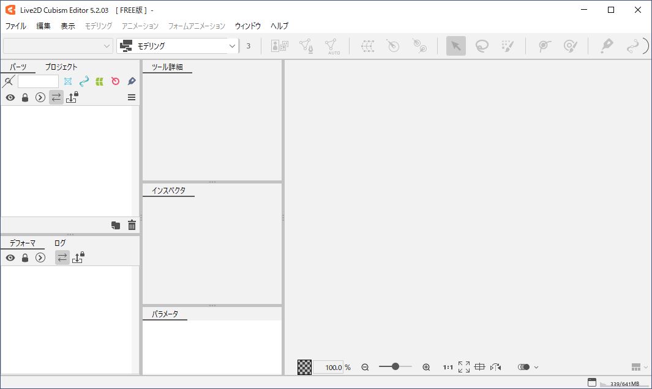
Task: Click the warp deformer filter icon
Action: tap(68, 81)
